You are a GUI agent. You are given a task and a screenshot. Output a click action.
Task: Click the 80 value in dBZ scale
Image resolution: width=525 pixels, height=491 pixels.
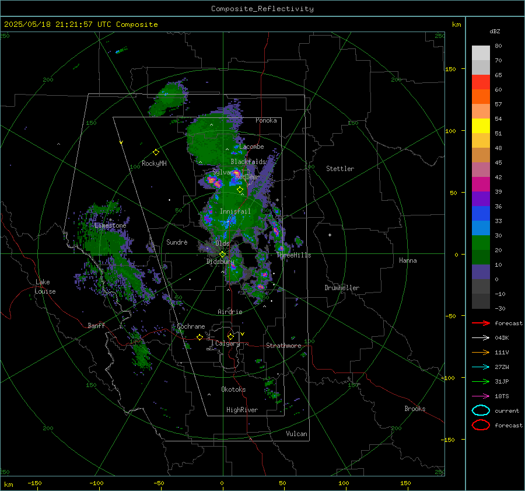click(498, 46)
